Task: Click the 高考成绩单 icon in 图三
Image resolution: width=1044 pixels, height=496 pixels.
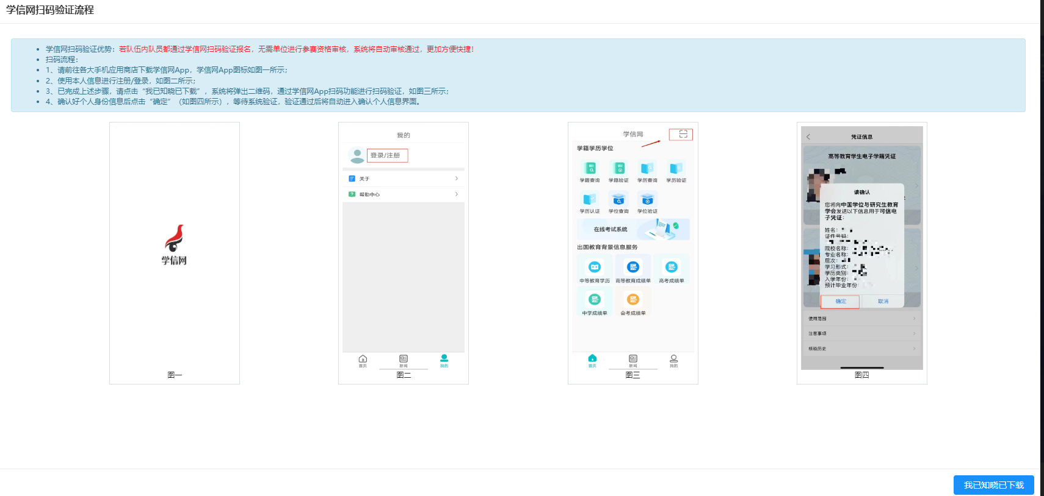Action: (x=672, y=267)
